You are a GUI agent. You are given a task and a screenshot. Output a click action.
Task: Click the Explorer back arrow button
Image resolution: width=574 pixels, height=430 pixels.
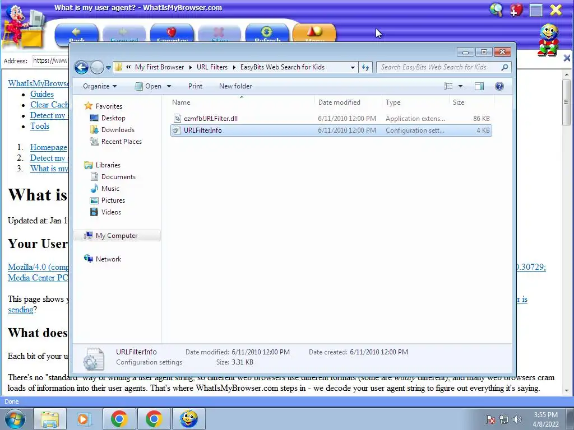[81, 67]
